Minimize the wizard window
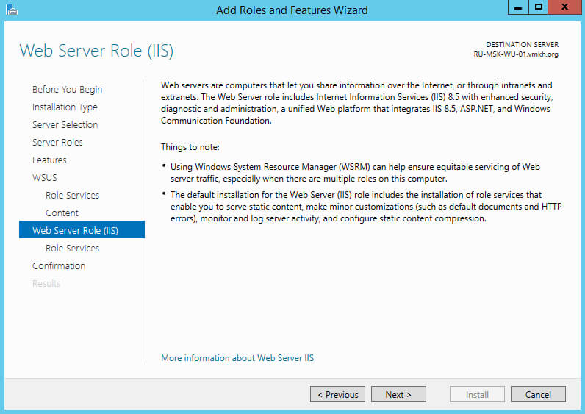 tap(518, 7)
